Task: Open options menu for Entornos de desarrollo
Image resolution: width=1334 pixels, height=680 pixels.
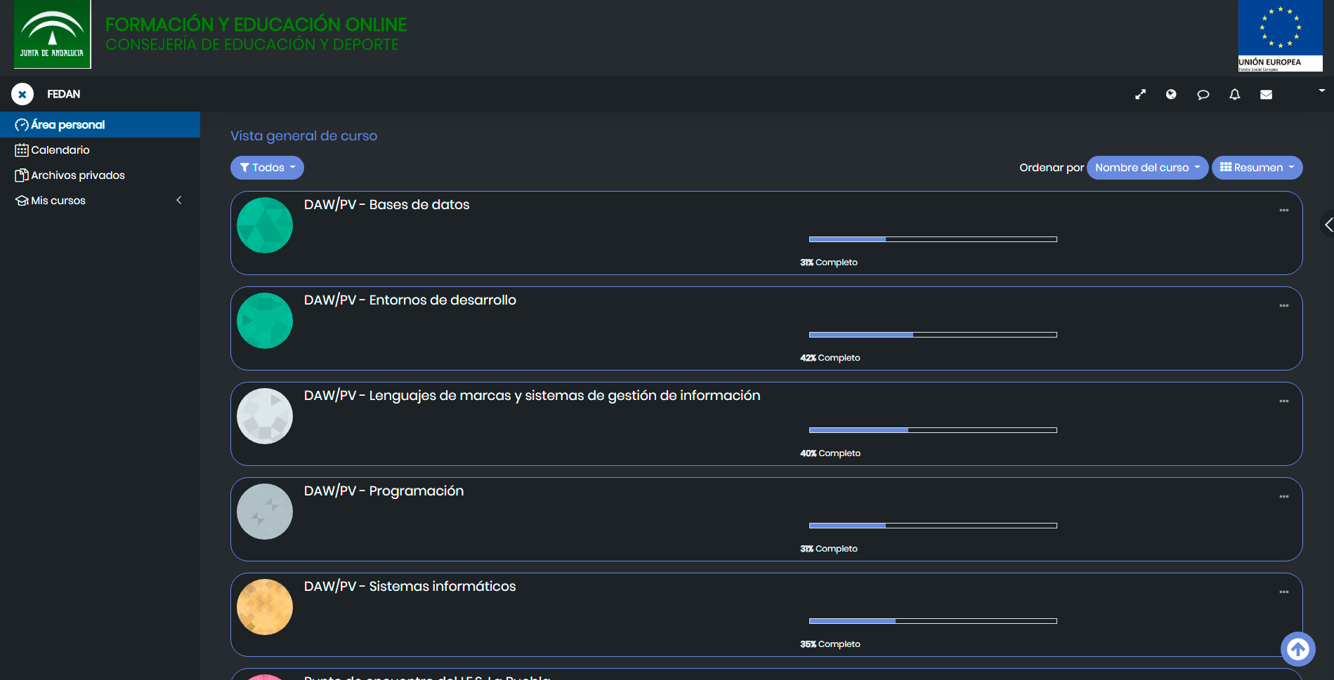Action: tap(1284, 306)
